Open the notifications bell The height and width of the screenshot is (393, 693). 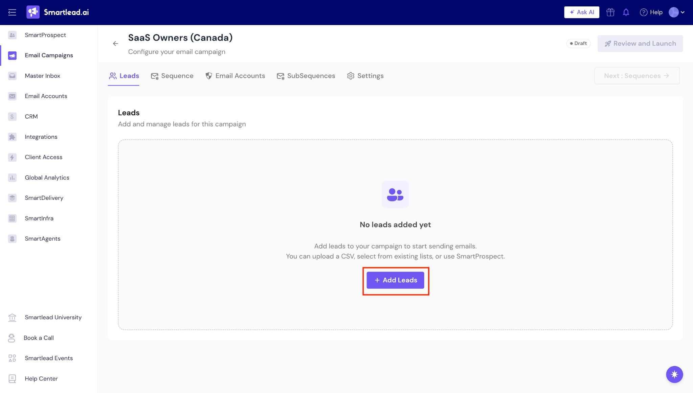tap(626, 13)
